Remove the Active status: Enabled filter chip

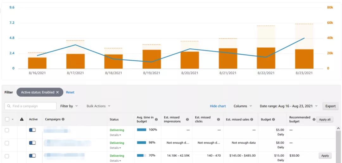[57, 92]
